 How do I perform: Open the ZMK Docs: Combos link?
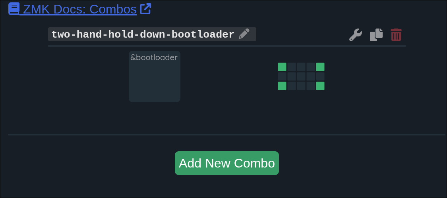(x=79, y=9)
